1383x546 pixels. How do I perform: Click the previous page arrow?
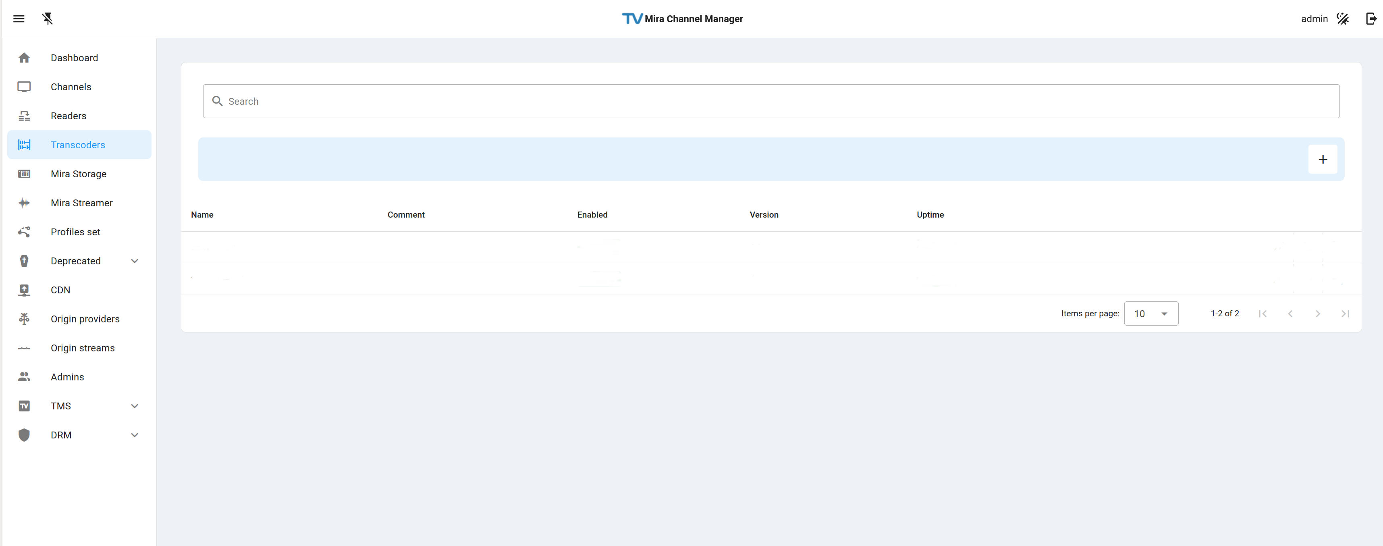tap(1290, 313)
